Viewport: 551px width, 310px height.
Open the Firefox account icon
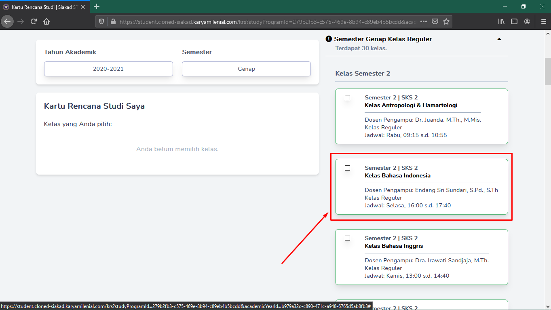[x=527, y=21]
